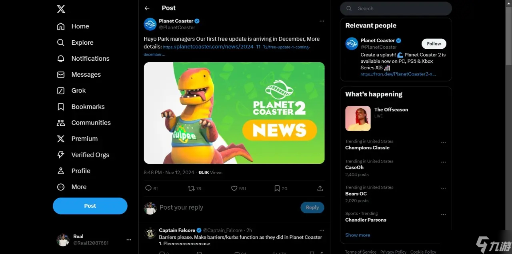This screenshot has height=254, width=512.
Task: Open options for Champions Classic trend
Action: 443,143
